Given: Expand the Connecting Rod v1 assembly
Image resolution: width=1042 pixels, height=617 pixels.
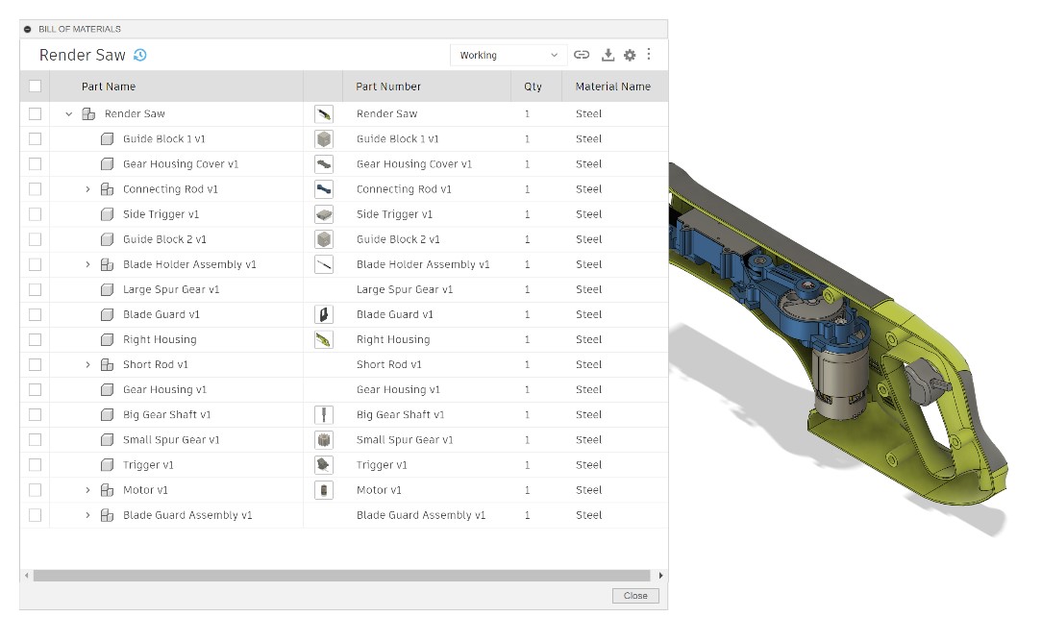Looking at the screenshot, I should pyautogui.click(x=87, y=189).
